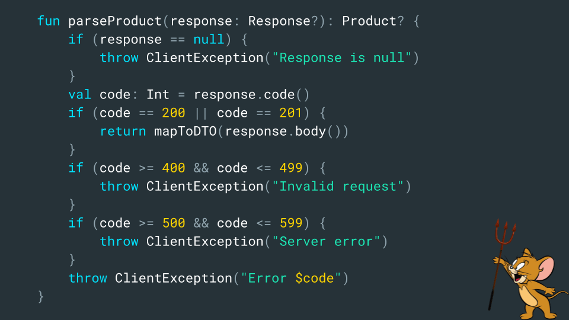Click the number 200 in the code
Screen dimensions: 569x320
coord(174,113)
